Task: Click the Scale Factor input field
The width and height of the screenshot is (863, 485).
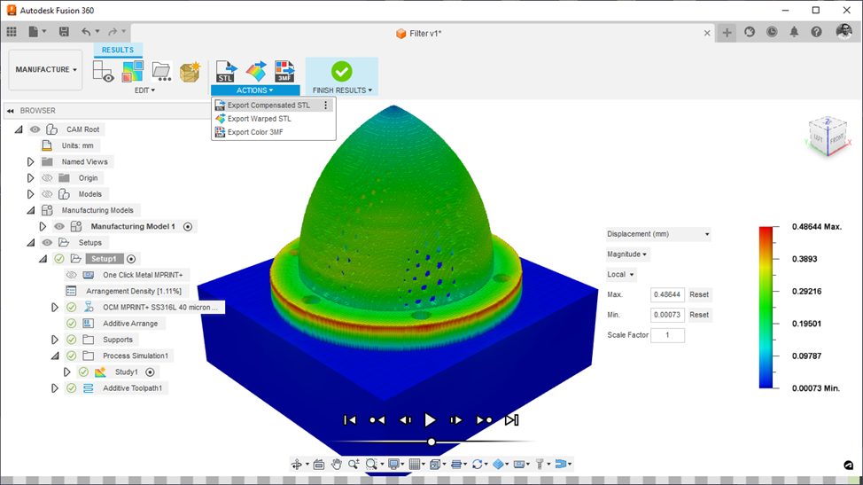Action: click(x=667, y=335)
